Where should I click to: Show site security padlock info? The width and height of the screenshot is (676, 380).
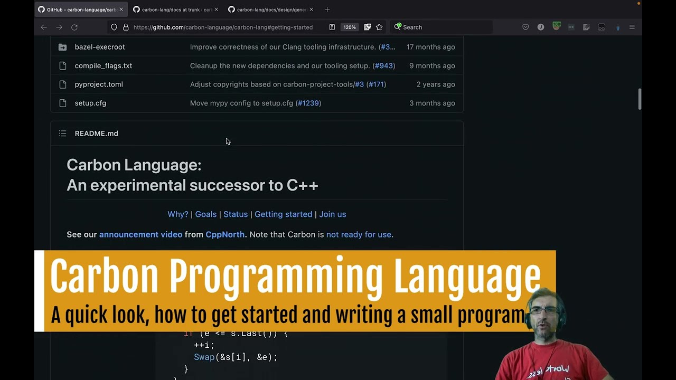(x=126, y=27)
